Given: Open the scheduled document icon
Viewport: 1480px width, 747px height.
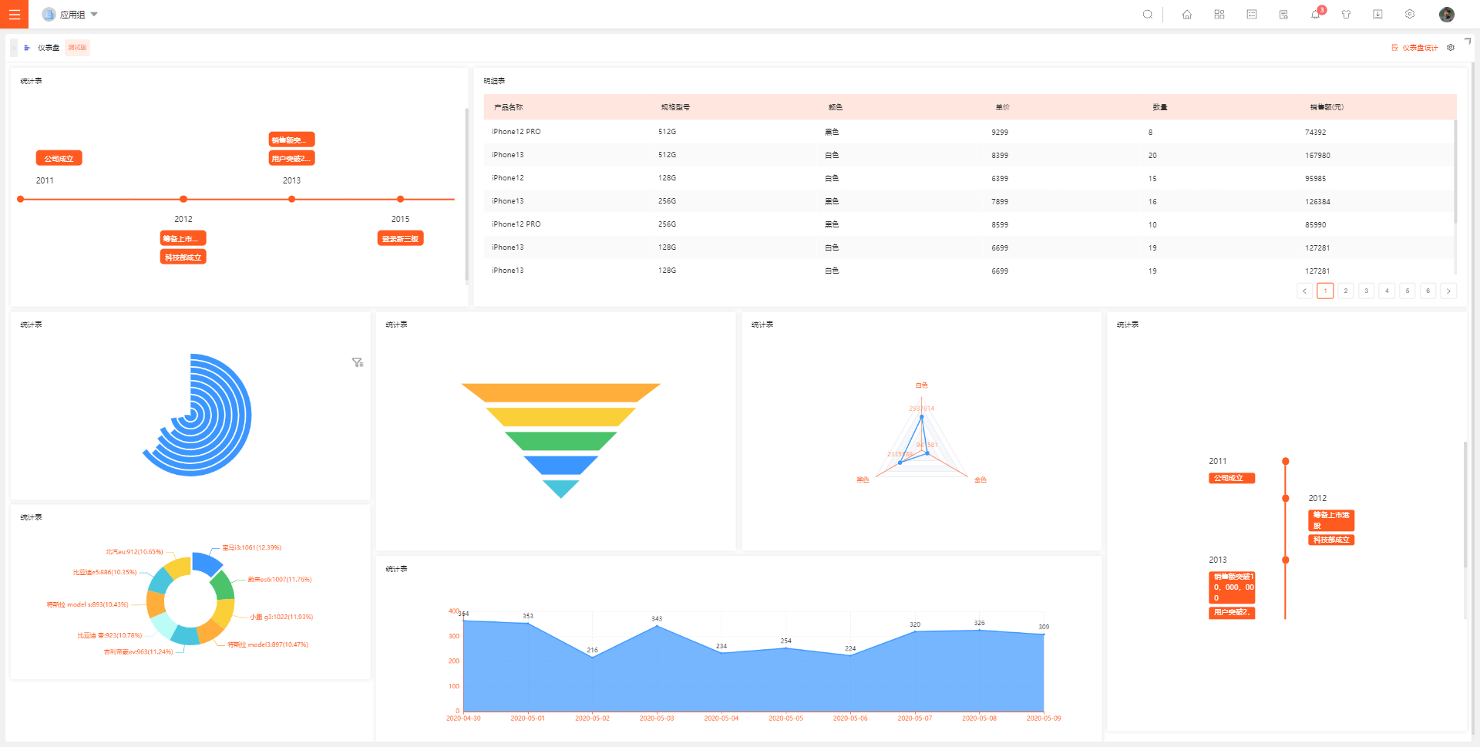Looking at the screenshot, I should coord(1283,14).
